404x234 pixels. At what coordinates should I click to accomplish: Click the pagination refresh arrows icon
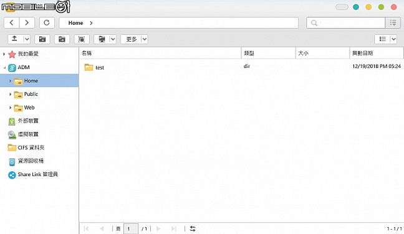pyautogui.click(x=193, y=228)
